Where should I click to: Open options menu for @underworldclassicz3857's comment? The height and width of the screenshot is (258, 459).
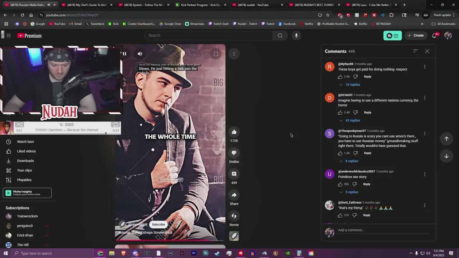[x=425, y=174]
